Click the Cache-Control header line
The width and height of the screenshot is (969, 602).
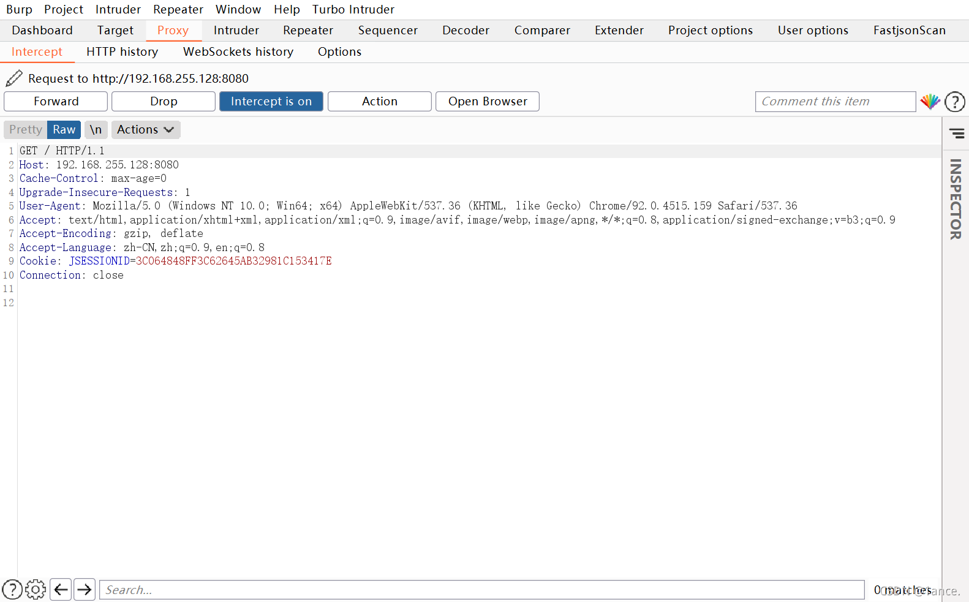[x=93, y=178]
